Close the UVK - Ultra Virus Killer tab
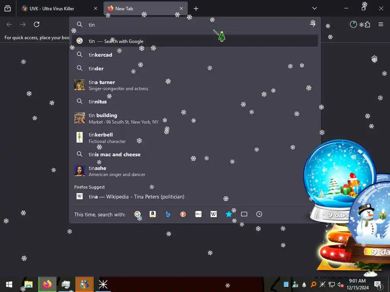390x292 pixels. click(96, 9)
